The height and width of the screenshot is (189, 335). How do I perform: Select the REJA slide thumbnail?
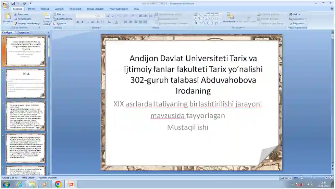[x=25, y=84]
